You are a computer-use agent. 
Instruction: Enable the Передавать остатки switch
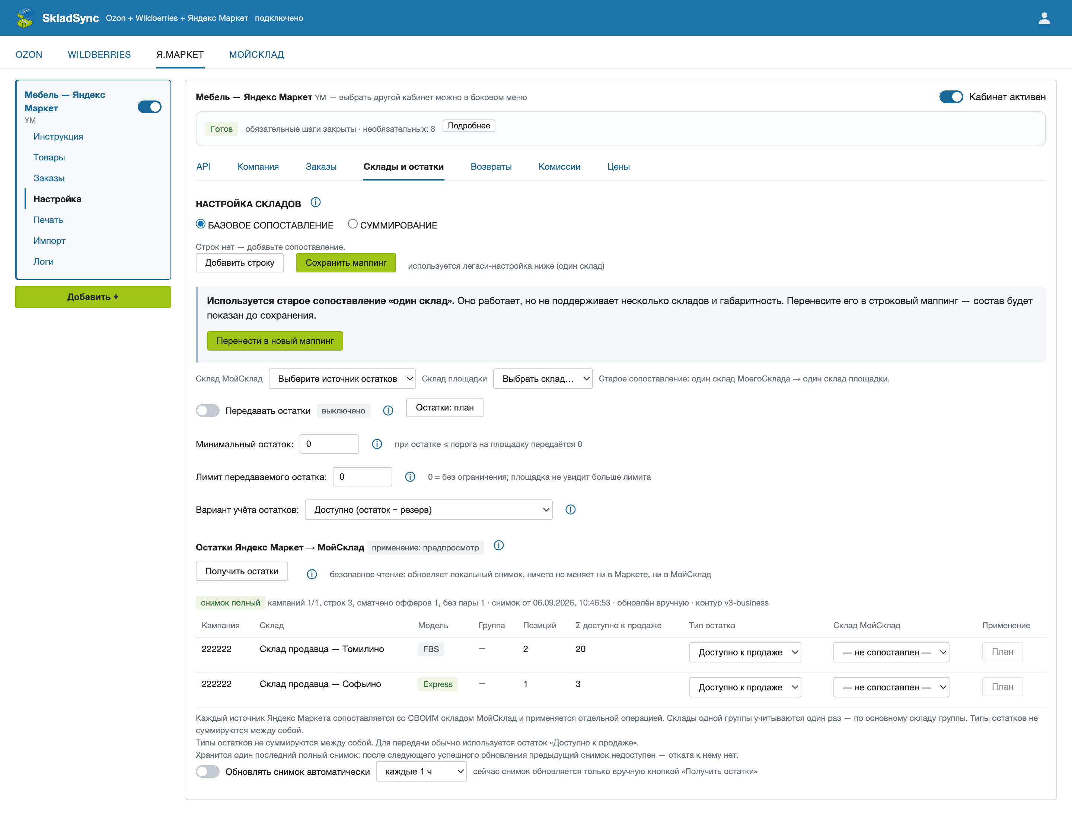(x=208, y=410)
